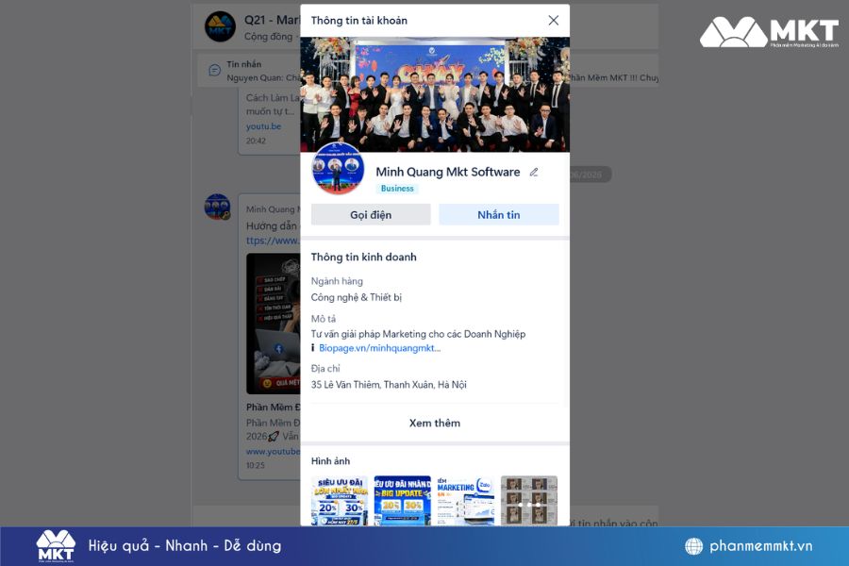Screen dimensions: 849x566
Task: Open the youtu.be link in chat
Action: 263,126
